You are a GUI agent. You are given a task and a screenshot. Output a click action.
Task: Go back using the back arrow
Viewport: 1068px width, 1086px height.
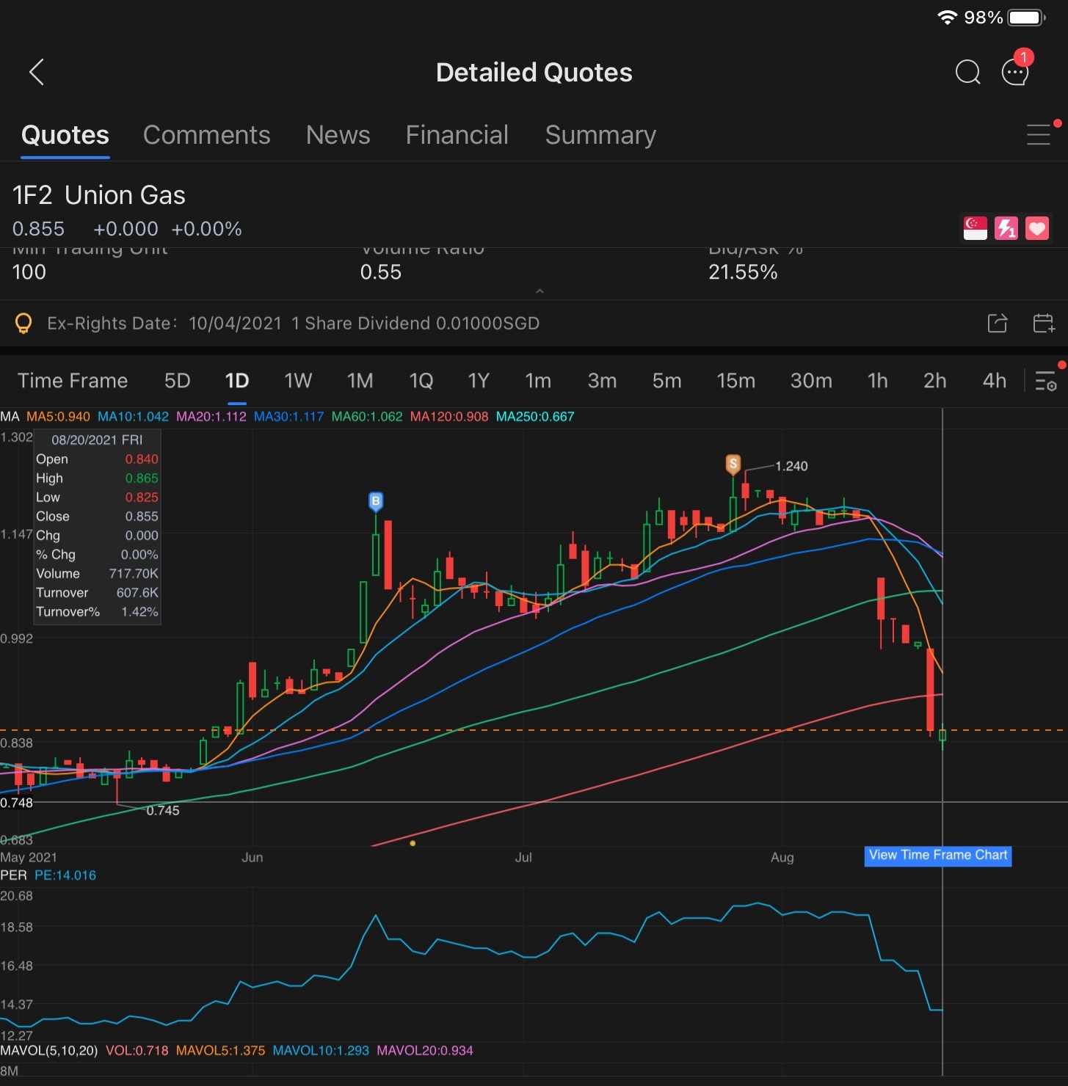pyautogui.click(x=37, y=72)
